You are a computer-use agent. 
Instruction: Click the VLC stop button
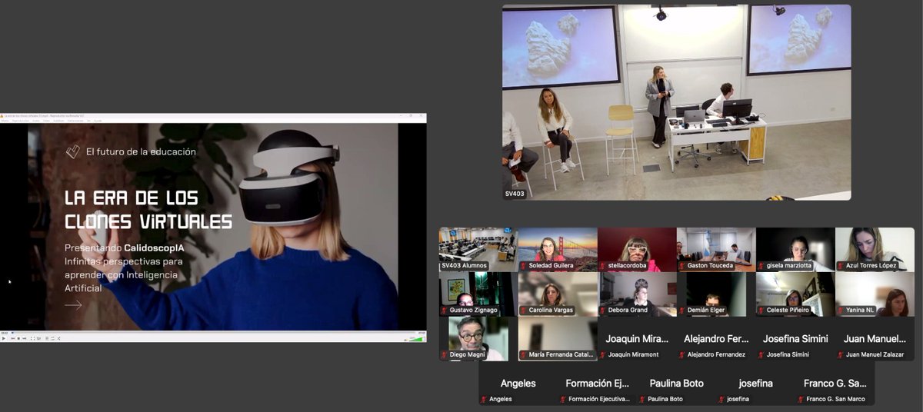(18, 338)
